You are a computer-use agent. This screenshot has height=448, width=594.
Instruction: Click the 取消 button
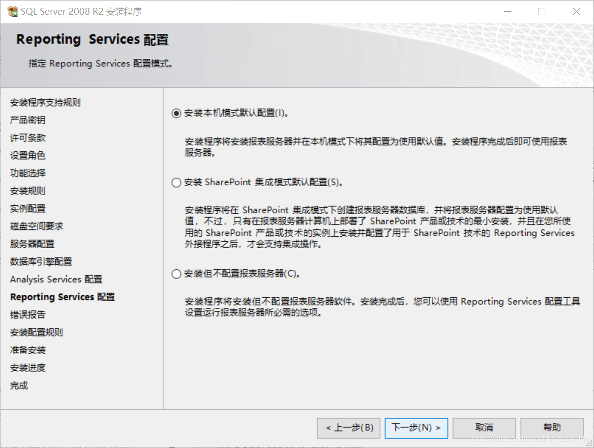[x=484, y=428]
